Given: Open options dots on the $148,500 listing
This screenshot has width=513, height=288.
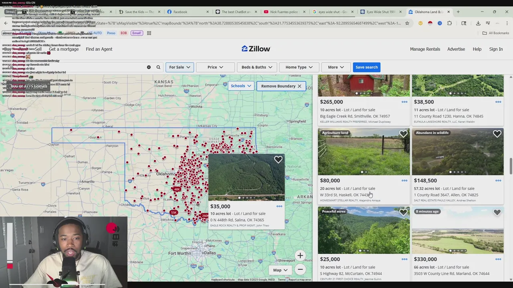Looking at the screenshot, I should (498, 180).
